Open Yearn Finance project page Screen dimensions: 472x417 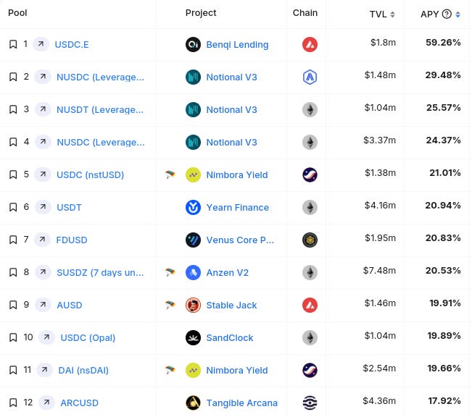[x=238, y=208]
